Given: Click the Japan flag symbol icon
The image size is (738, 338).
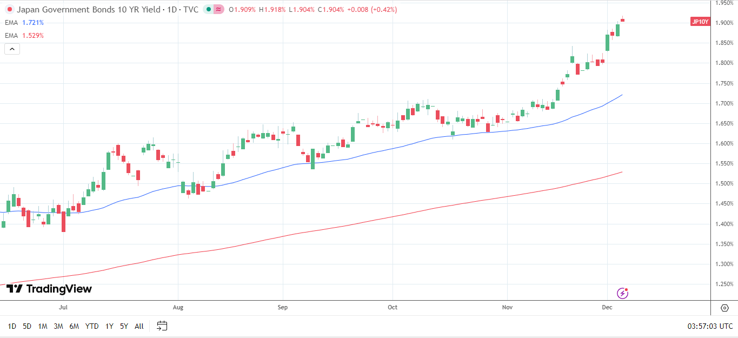Looking at the screenshot, I should (9, 10).
